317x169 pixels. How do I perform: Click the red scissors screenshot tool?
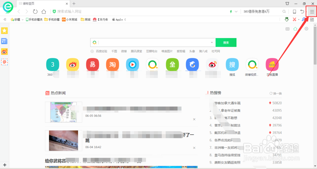(x=294, y=19)
